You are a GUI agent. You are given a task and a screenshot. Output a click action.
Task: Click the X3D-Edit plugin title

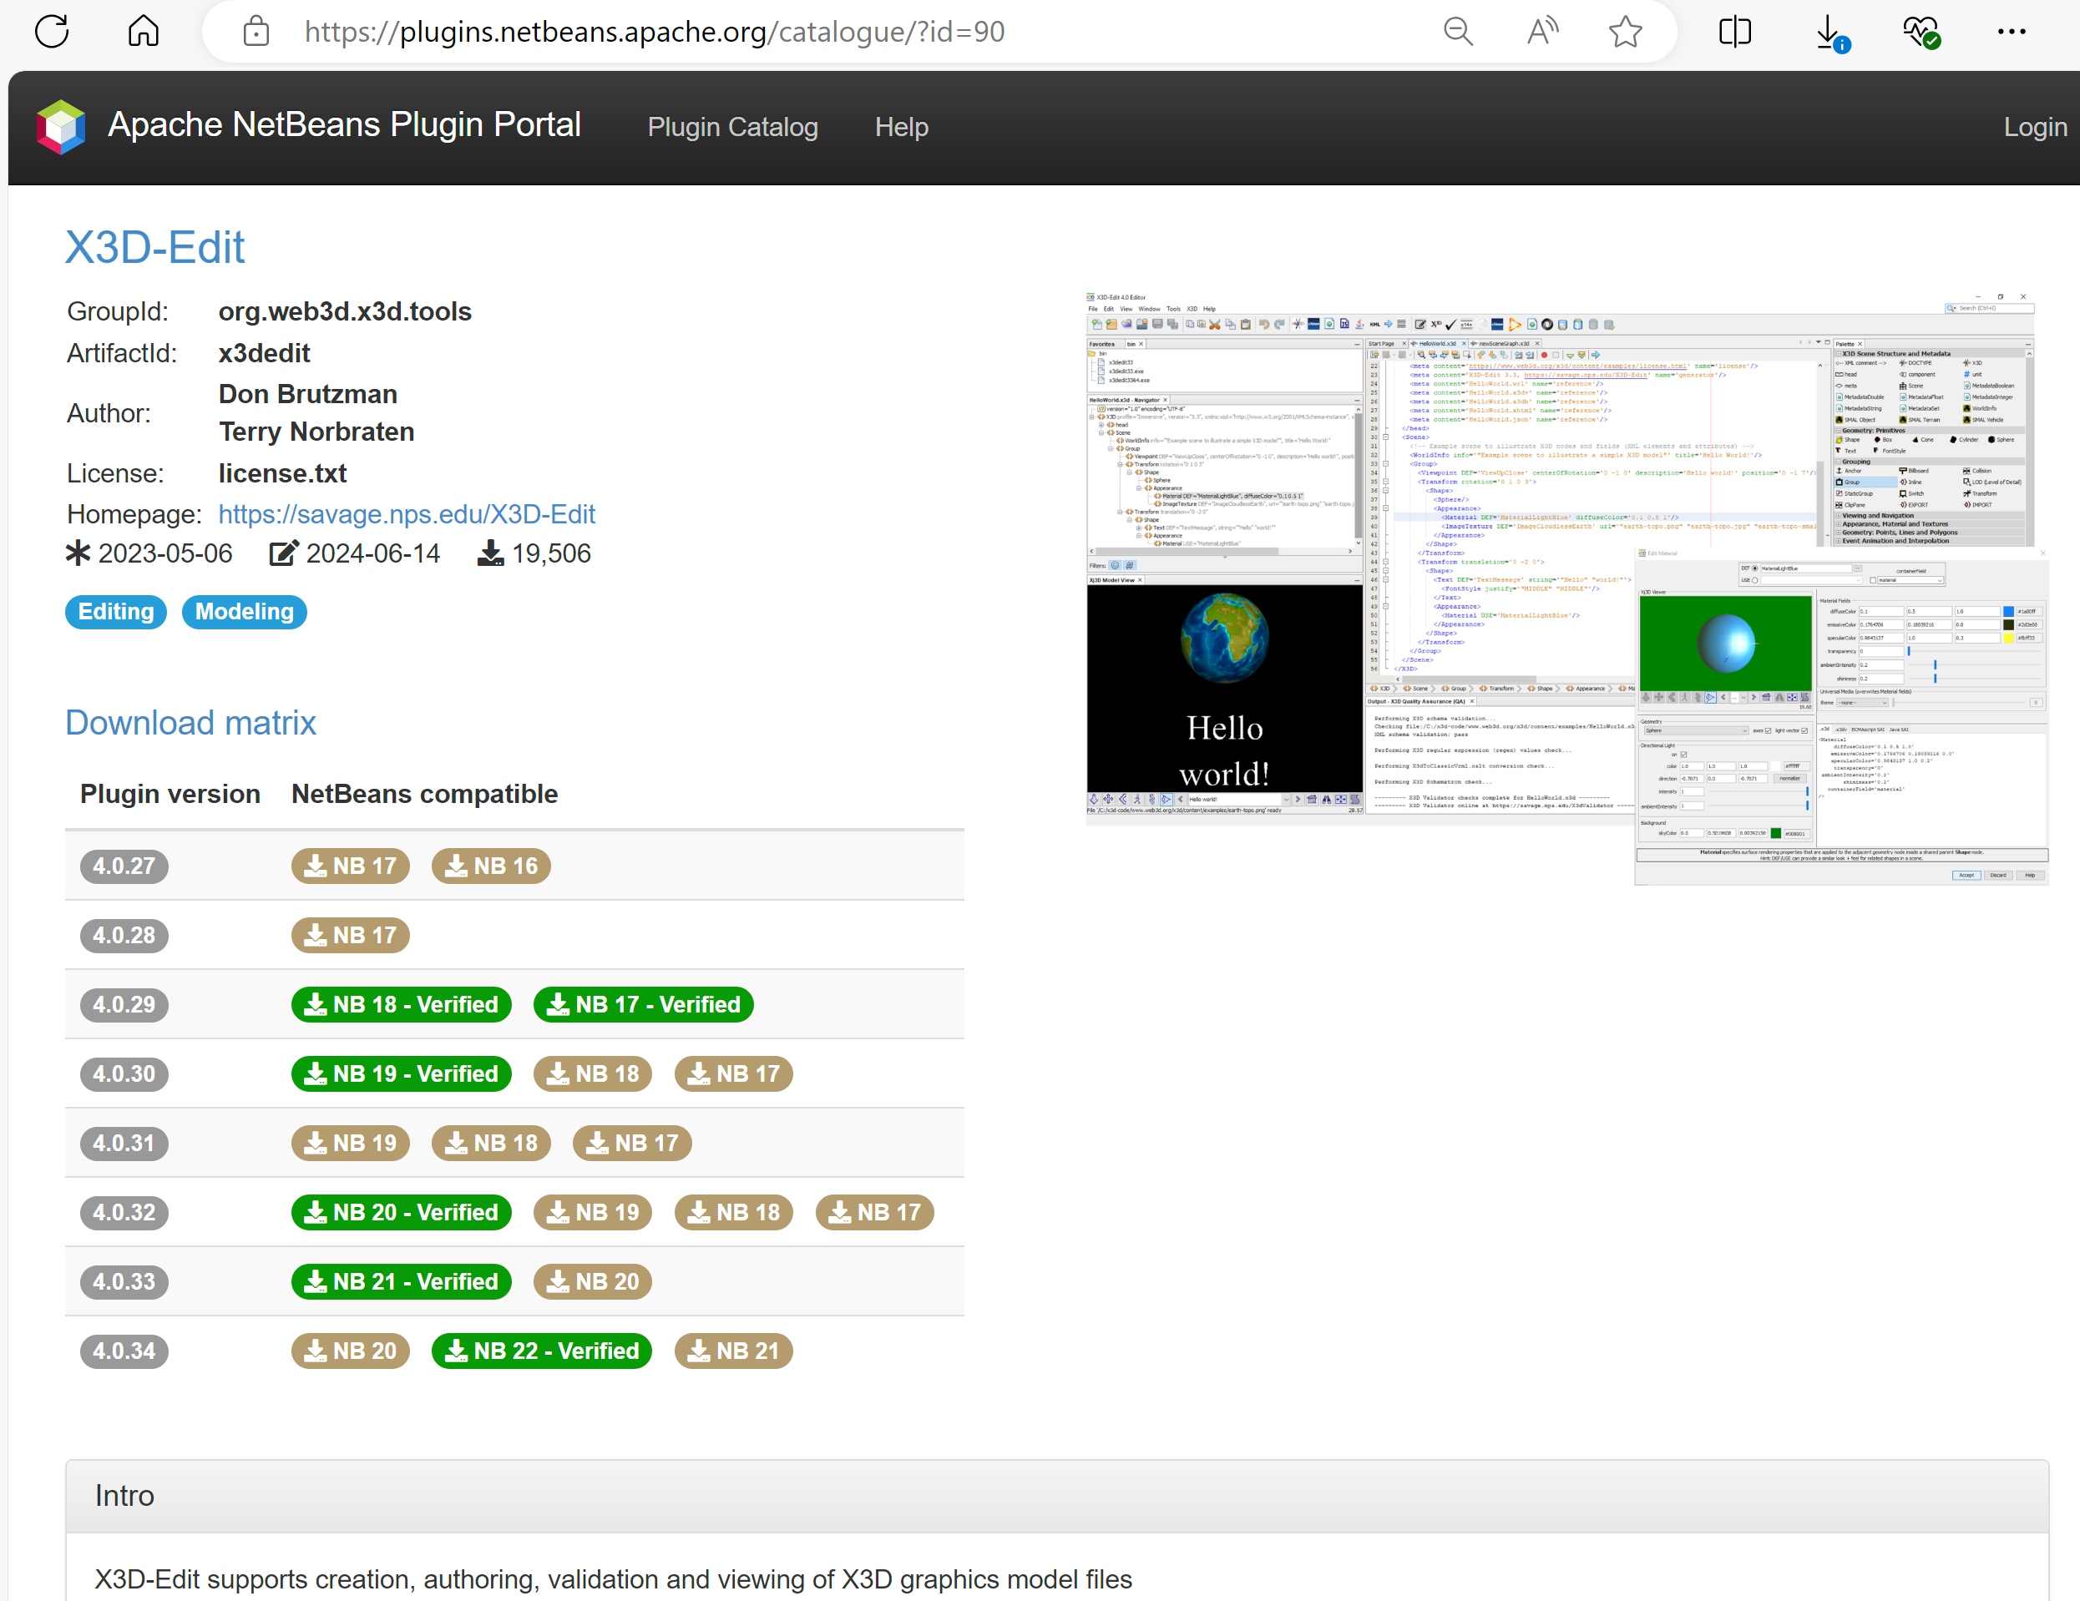[x=154, y=247]
